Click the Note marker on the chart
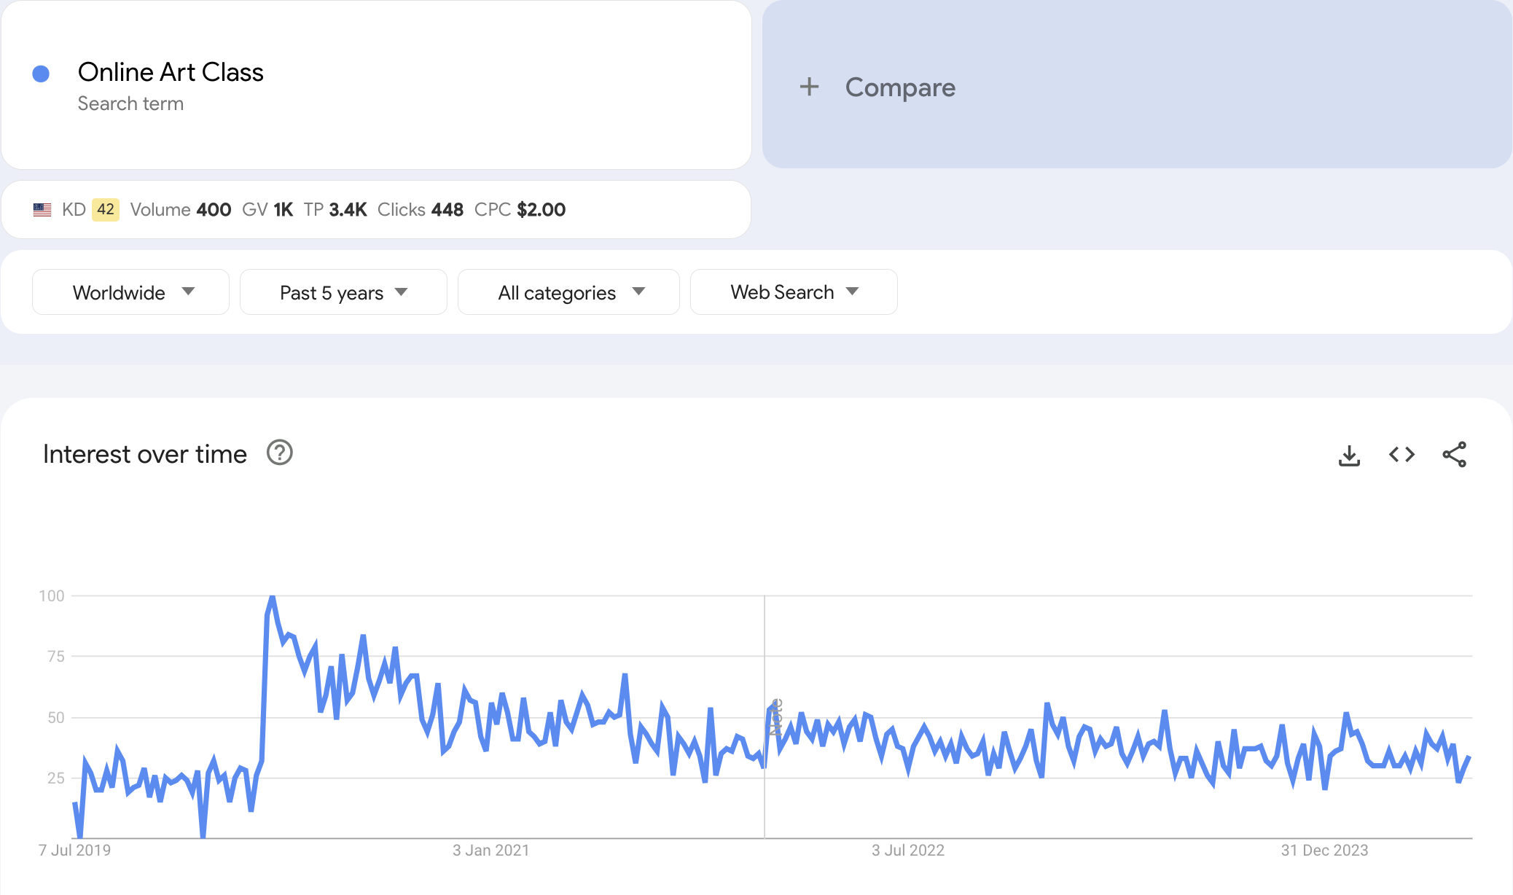Screen dimensions: 1513x895 click(777, 716)
